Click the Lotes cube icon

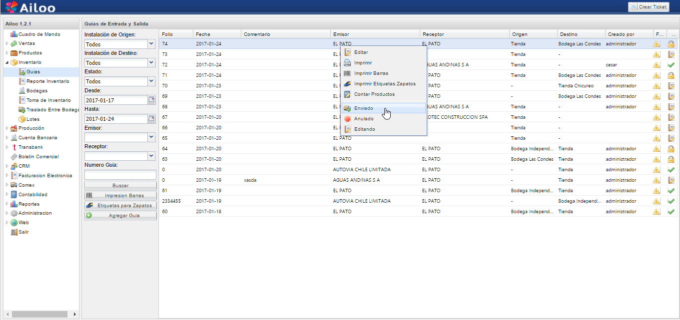pyautogui.click(x=22, y=119)
